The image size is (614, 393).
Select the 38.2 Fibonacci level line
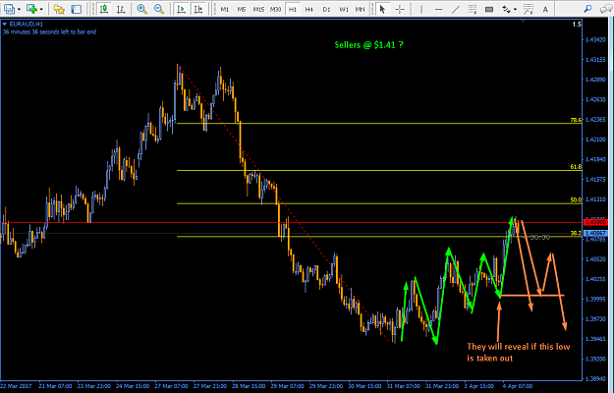click(379, 237)
